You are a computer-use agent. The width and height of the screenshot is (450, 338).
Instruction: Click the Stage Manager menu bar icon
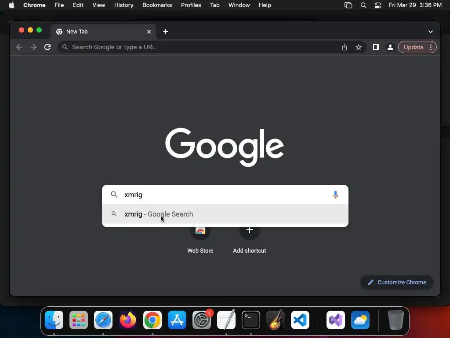pos(348,5)
